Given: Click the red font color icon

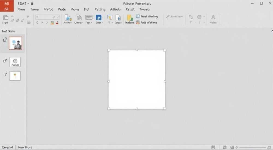Looking at the screenshot, I should click(x=57, y=23).
